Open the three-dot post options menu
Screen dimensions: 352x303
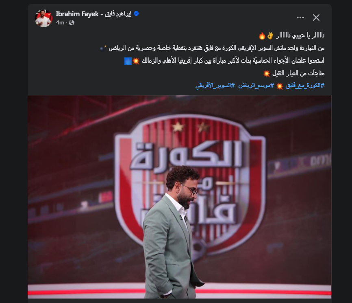[x=300, y=18]
